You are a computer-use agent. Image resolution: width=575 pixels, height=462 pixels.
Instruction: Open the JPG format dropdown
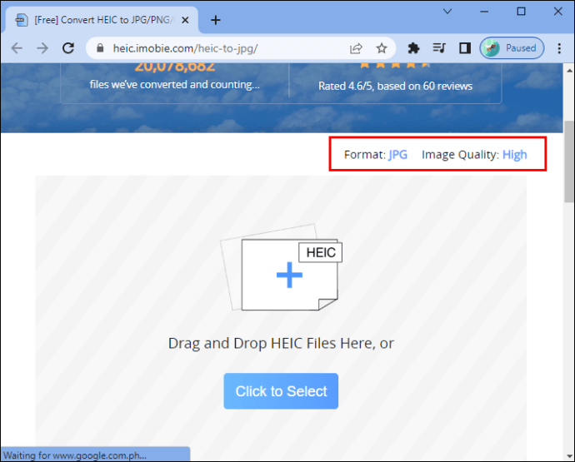click(397, 155)
